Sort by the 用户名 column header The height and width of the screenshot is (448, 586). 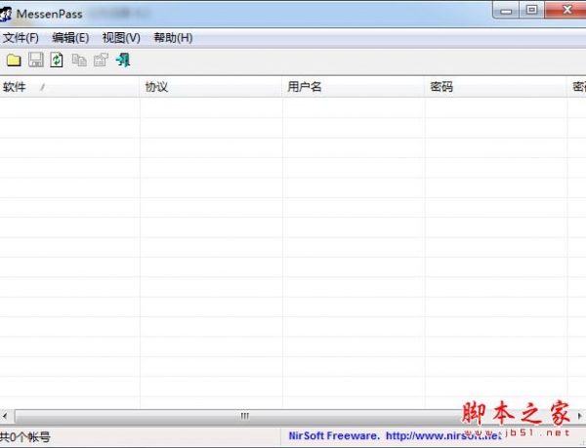click(354, 87)
